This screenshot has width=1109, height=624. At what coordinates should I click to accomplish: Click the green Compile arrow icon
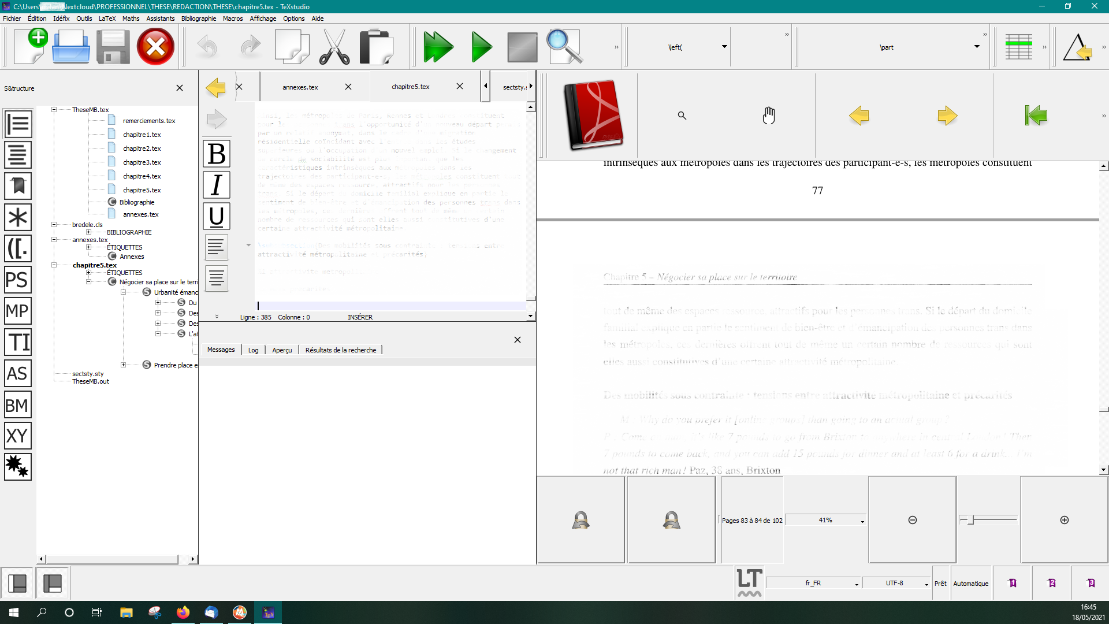(481, 47)
